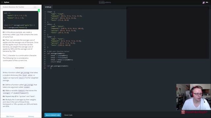Click the 'total = sum(numbers)' code line
This screenshot has height=118, width=211.
(59, 55)
